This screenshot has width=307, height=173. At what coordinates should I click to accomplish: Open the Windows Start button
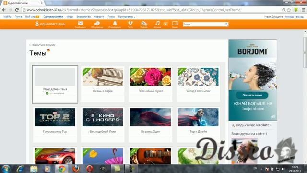[x=6, y=169]
